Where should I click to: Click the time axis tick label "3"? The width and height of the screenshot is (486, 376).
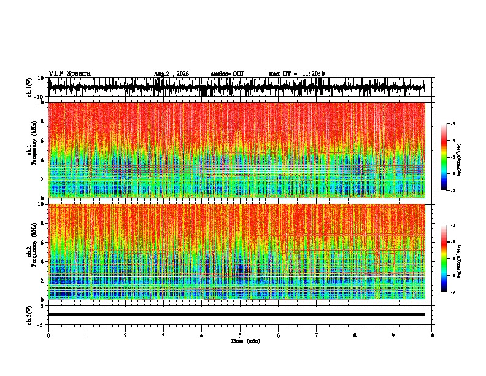pos(163,335)
